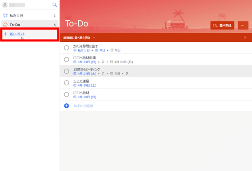The image size is (252, 171).
Task: Click the note icon on 15時からミーティング row
Action: tap(127, 74)
